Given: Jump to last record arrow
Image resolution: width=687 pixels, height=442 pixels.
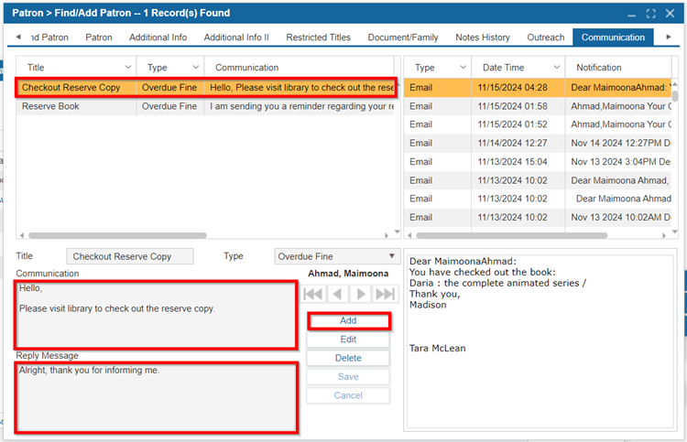Looking at the screenshot, I should coord(386,294).
